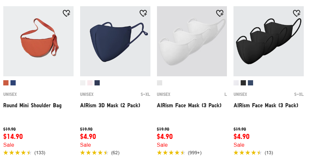Viewport: 310px width, 164px height.
Task: Open Round Mini Shoulder Bag product title
Action: tap(32, 105)
